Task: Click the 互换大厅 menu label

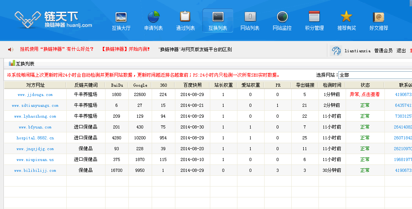Action: [x=121, y=28]
